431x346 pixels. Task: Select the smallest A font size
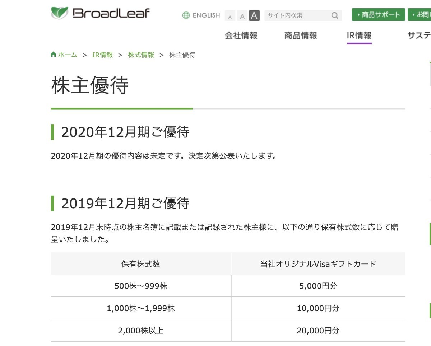tap(230, 16)
